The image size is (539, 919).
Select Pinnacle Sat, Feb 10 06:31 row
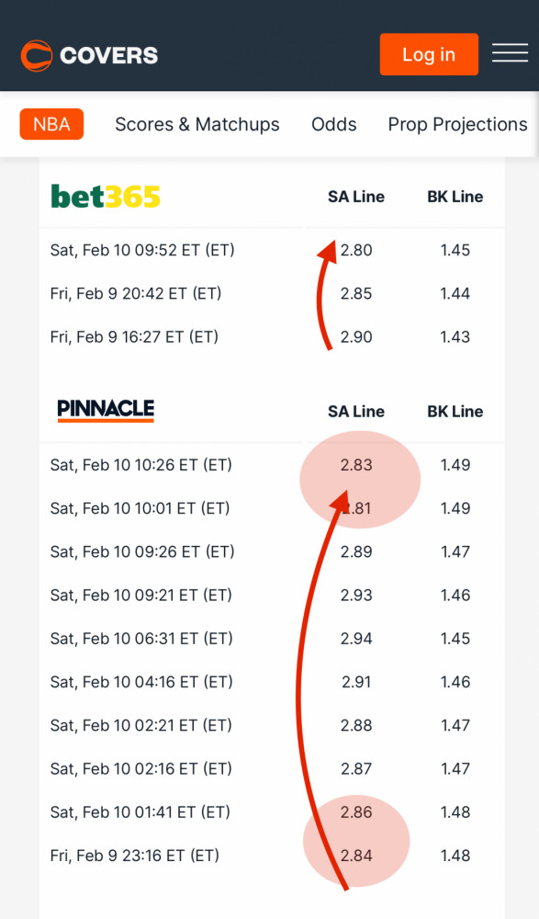pos(272,639)
